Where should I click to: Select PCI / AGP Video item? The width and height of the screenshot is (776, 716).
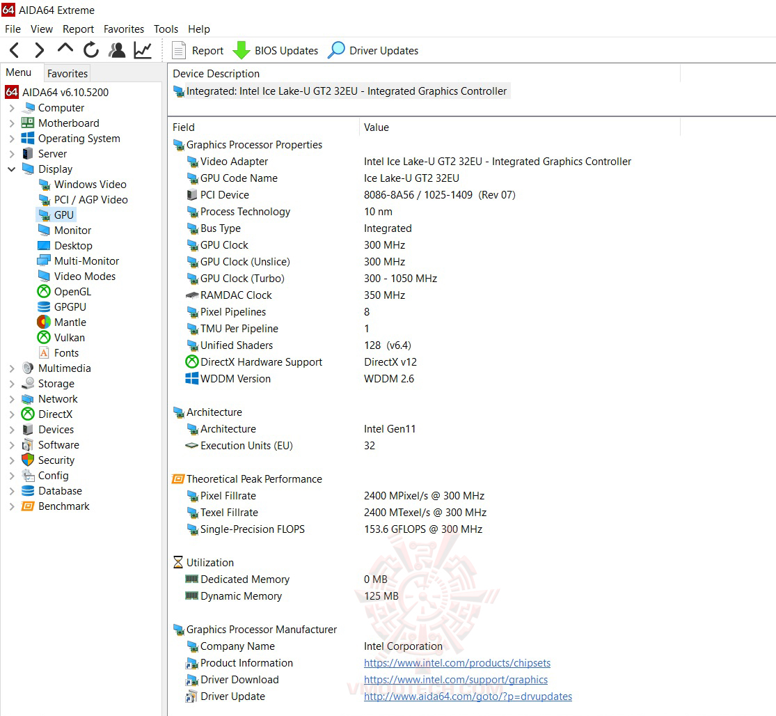click(x=91, y=200)
